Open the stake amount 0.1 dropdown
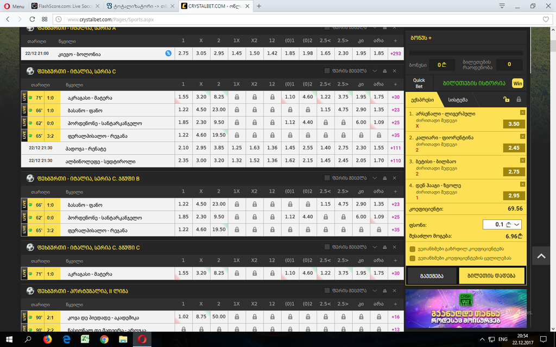 pos(502,224)
